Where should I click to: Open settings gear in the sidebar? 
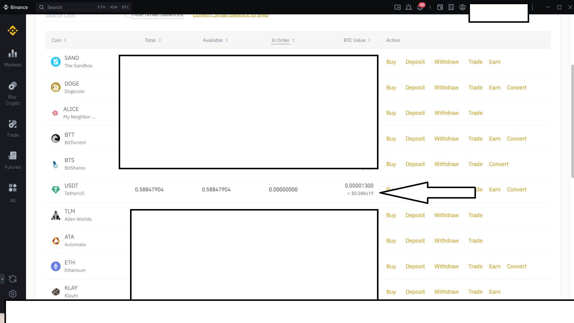tap(13, 294)
